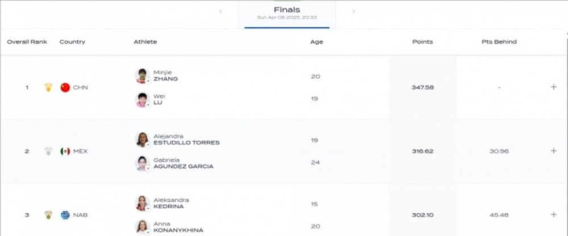Click the bronze medal icon for rank 3

[48, 215]
